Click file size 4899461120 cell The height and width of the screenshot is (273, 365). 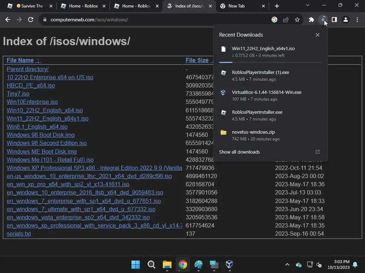tap(201, 176)
